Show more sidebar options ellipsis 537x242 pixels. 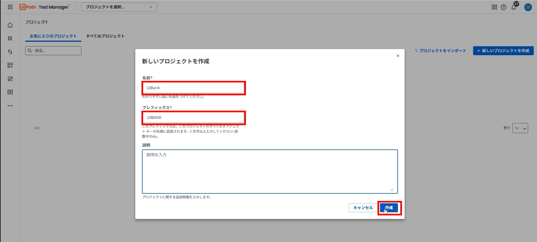click(x=10, y=106)
